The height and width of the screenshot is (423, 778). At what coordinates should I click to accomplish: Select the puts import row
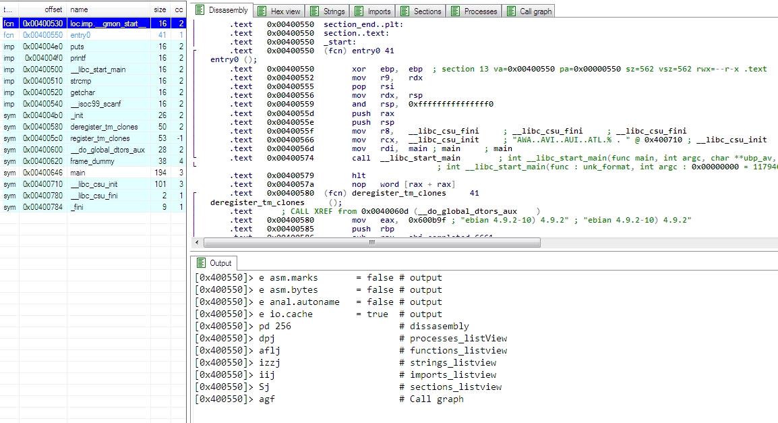[93, 46]
